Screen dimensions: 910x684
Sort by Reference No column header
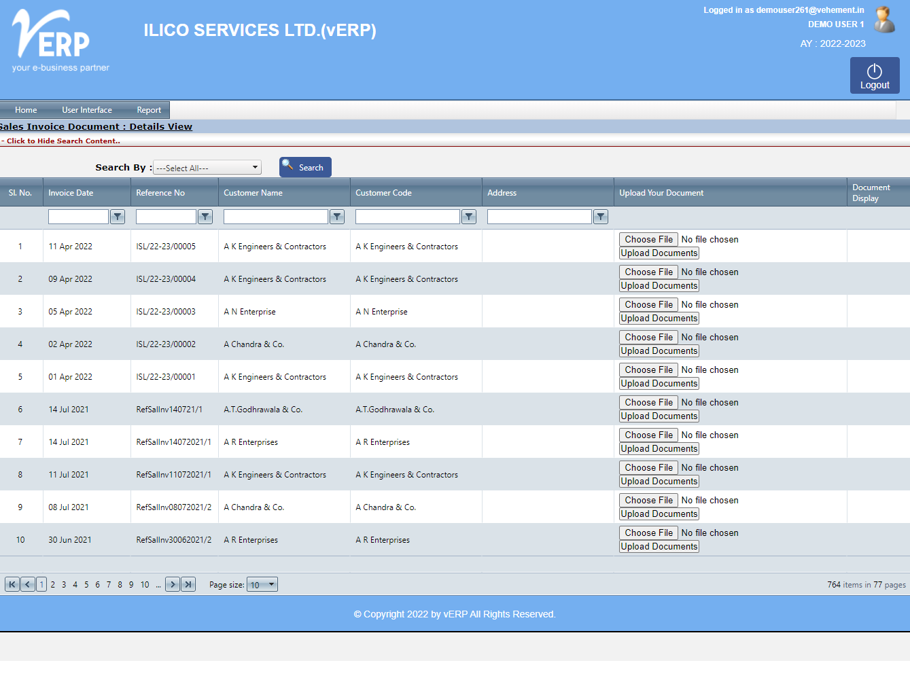point(160,193)
